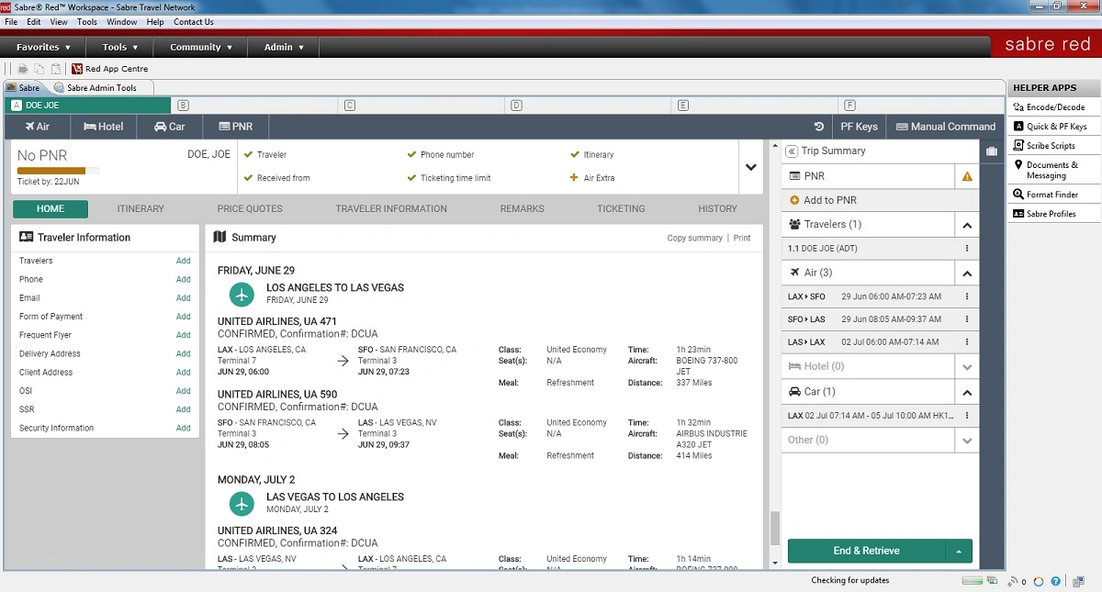Open Encode/Decode helper app
The width and height of the screenshot is (1102, 592).
[1054, 107]
